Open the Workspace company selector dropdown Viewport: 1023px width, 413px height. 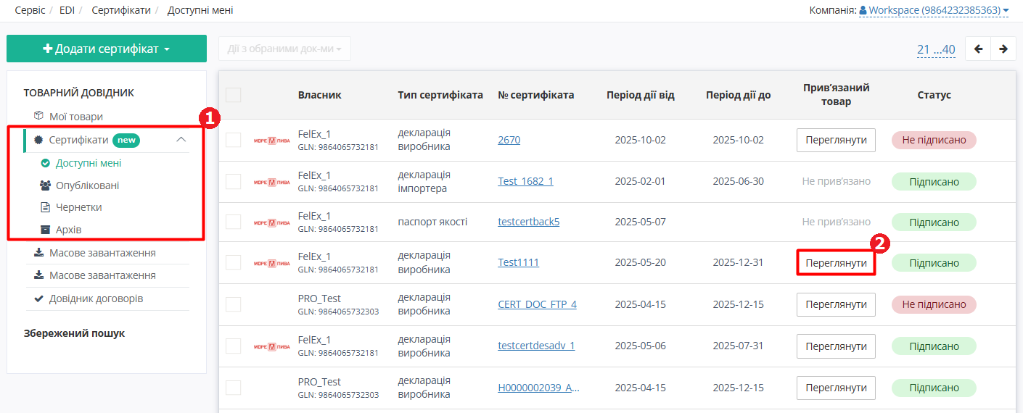[934, 11]
